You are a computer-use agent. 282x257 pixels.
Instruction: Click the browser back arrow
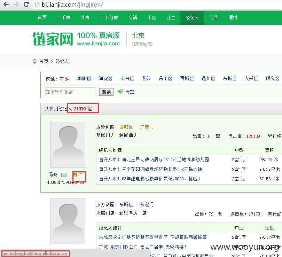[x=6, y=4]
